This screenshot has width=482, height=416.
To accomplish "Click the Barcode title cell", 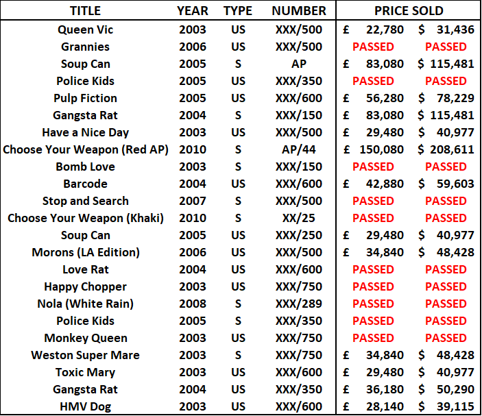I will [x=85, y=184].
